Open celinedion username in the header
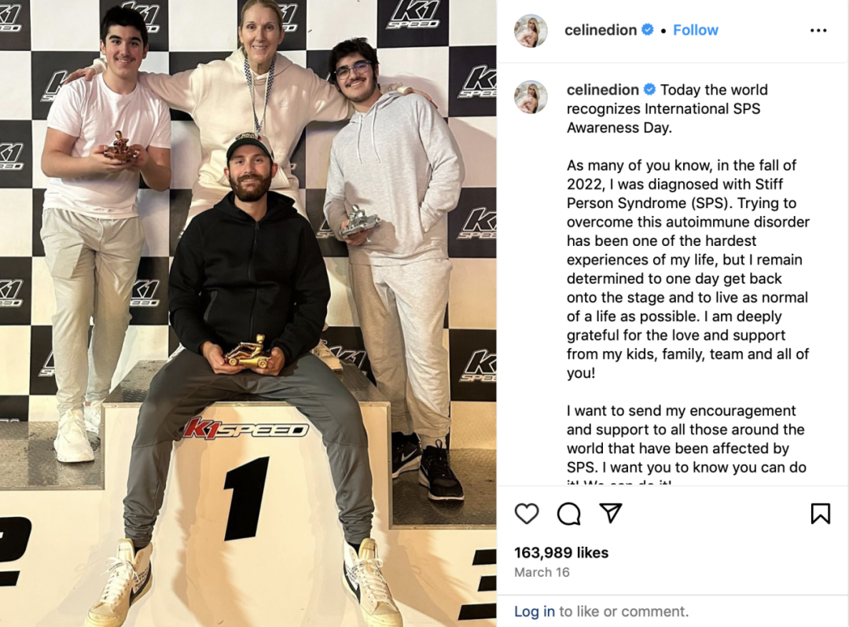Viewport: 849px width, 627px height. pyautogui.click(x=601, y=31)
